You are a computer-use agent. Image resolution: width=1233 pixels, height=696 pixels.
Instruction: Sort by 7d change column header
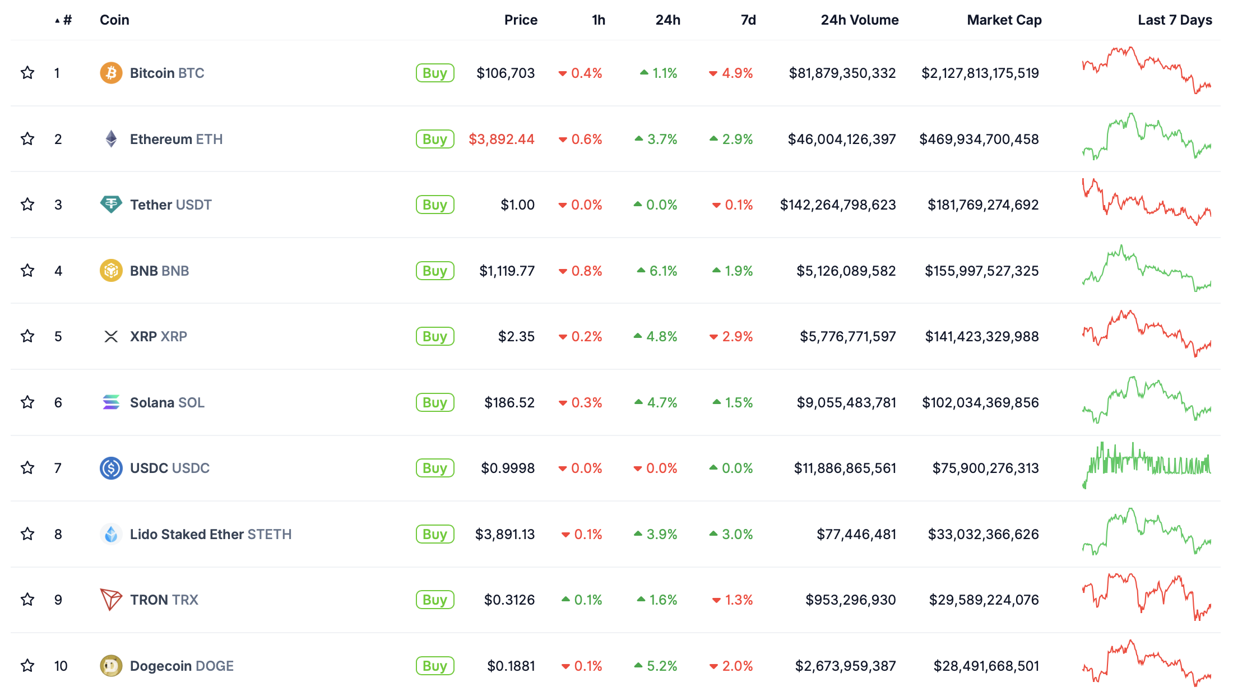click(x=748, y=20)
